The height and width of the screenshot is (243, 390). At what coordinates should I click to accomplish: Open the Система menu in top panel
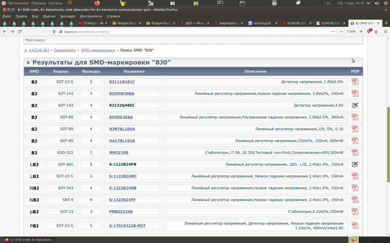[x=55, y=3]
